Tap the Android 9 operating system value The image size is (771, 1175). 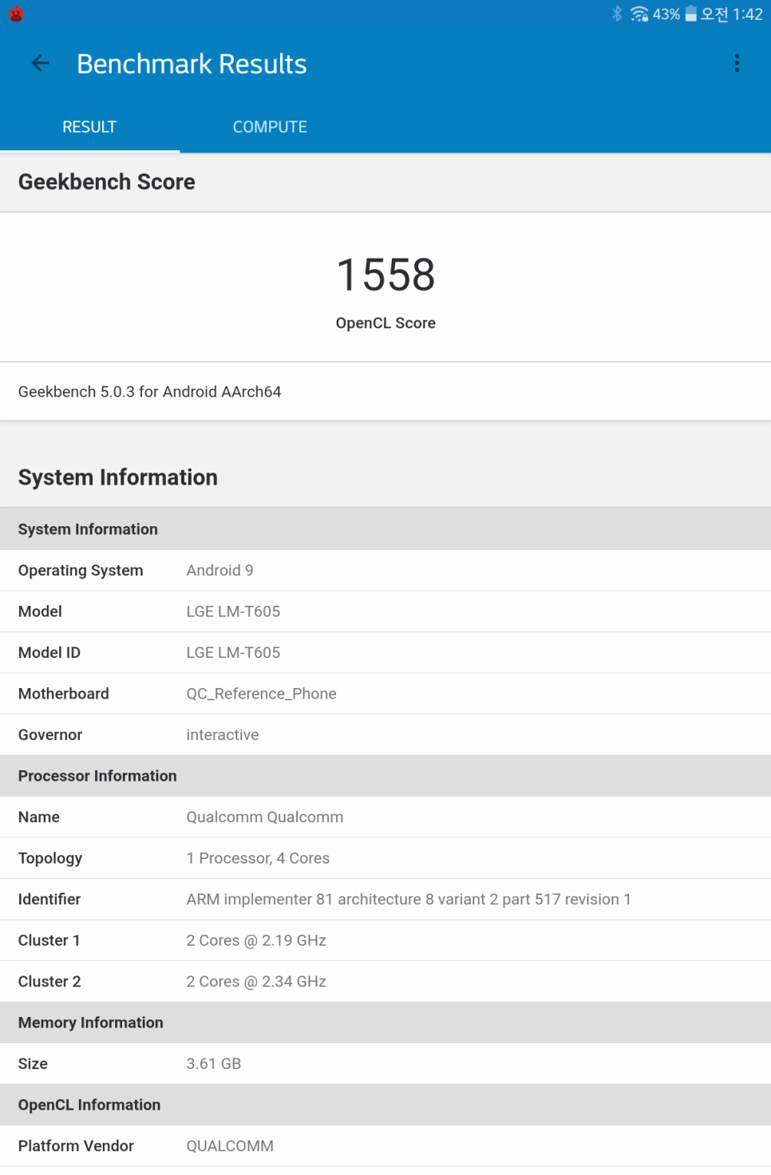click(x=220, y=571)
